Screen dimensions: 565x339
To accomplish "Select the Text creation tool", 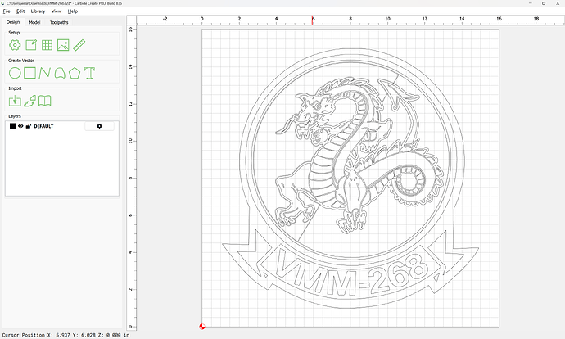I will [x=89, y=73].
